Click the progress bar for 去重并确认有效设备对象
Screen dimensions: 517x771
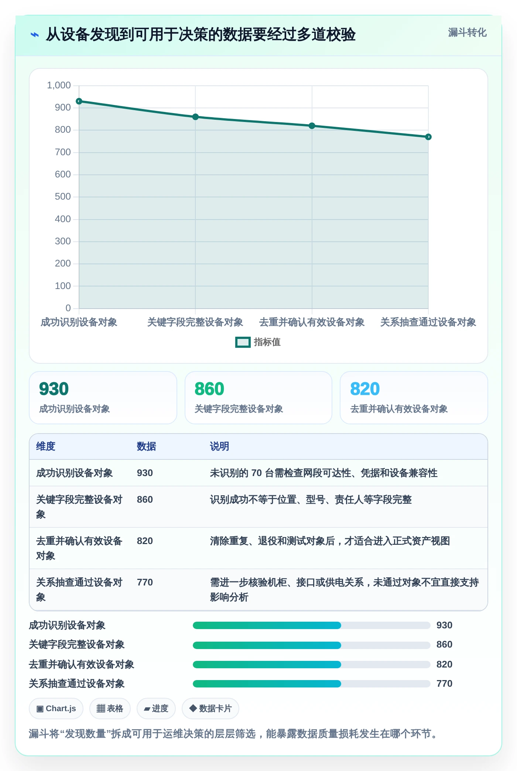312,665
